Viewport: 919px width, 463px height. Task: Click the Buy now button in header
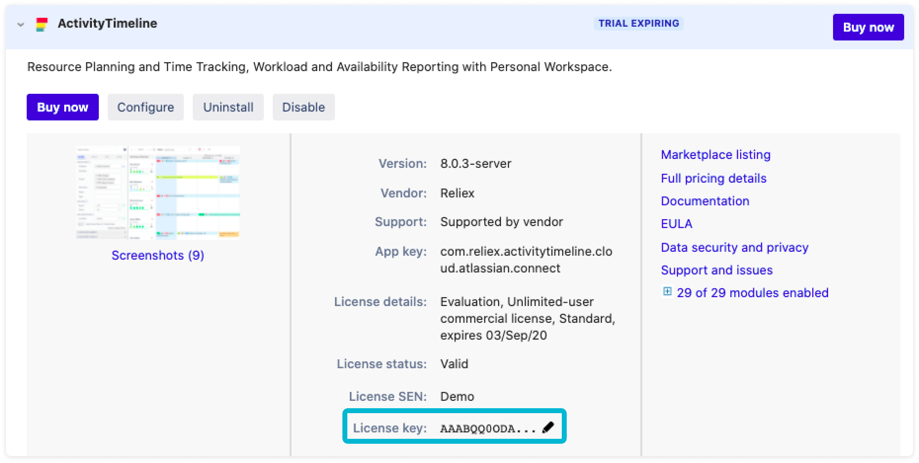coord(868,27)
